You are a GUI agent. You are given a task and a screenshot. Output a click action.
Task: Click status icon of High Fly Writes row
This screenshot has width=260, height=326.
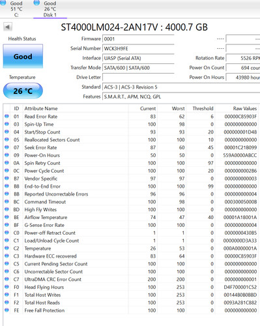(7, 209)
